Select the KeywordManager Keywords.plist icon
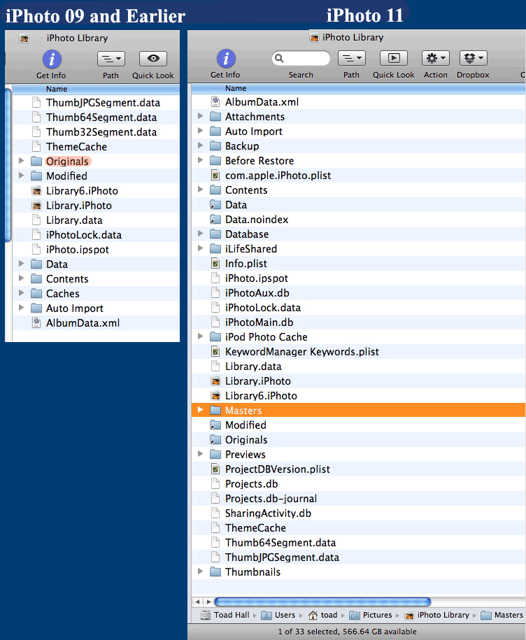The height and width of the screenshot is (640, 526). tap(215, 351)
